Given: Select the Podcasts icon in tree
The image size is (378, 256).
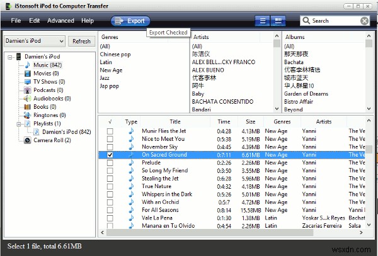Looking at the screenshot, I should point(28,90).
